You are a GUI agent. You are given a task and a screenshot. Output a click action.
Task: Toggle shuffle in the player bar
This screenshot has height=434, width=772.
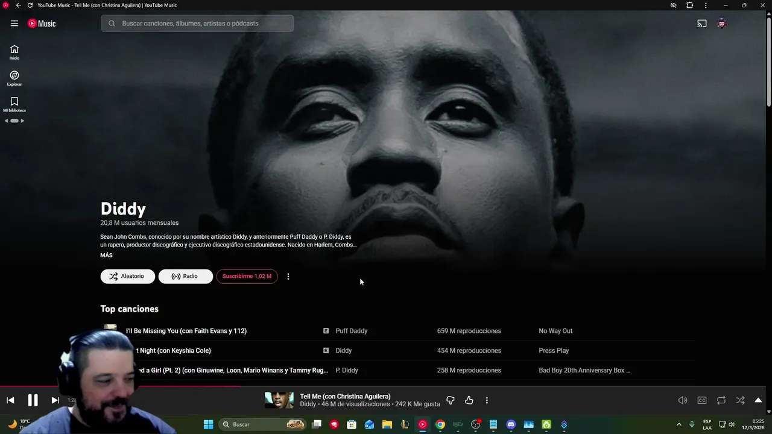740,400
